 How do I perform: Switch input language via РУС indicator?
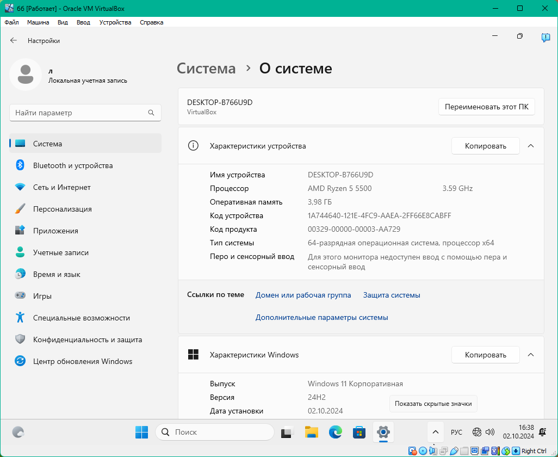tap(456, 432)
